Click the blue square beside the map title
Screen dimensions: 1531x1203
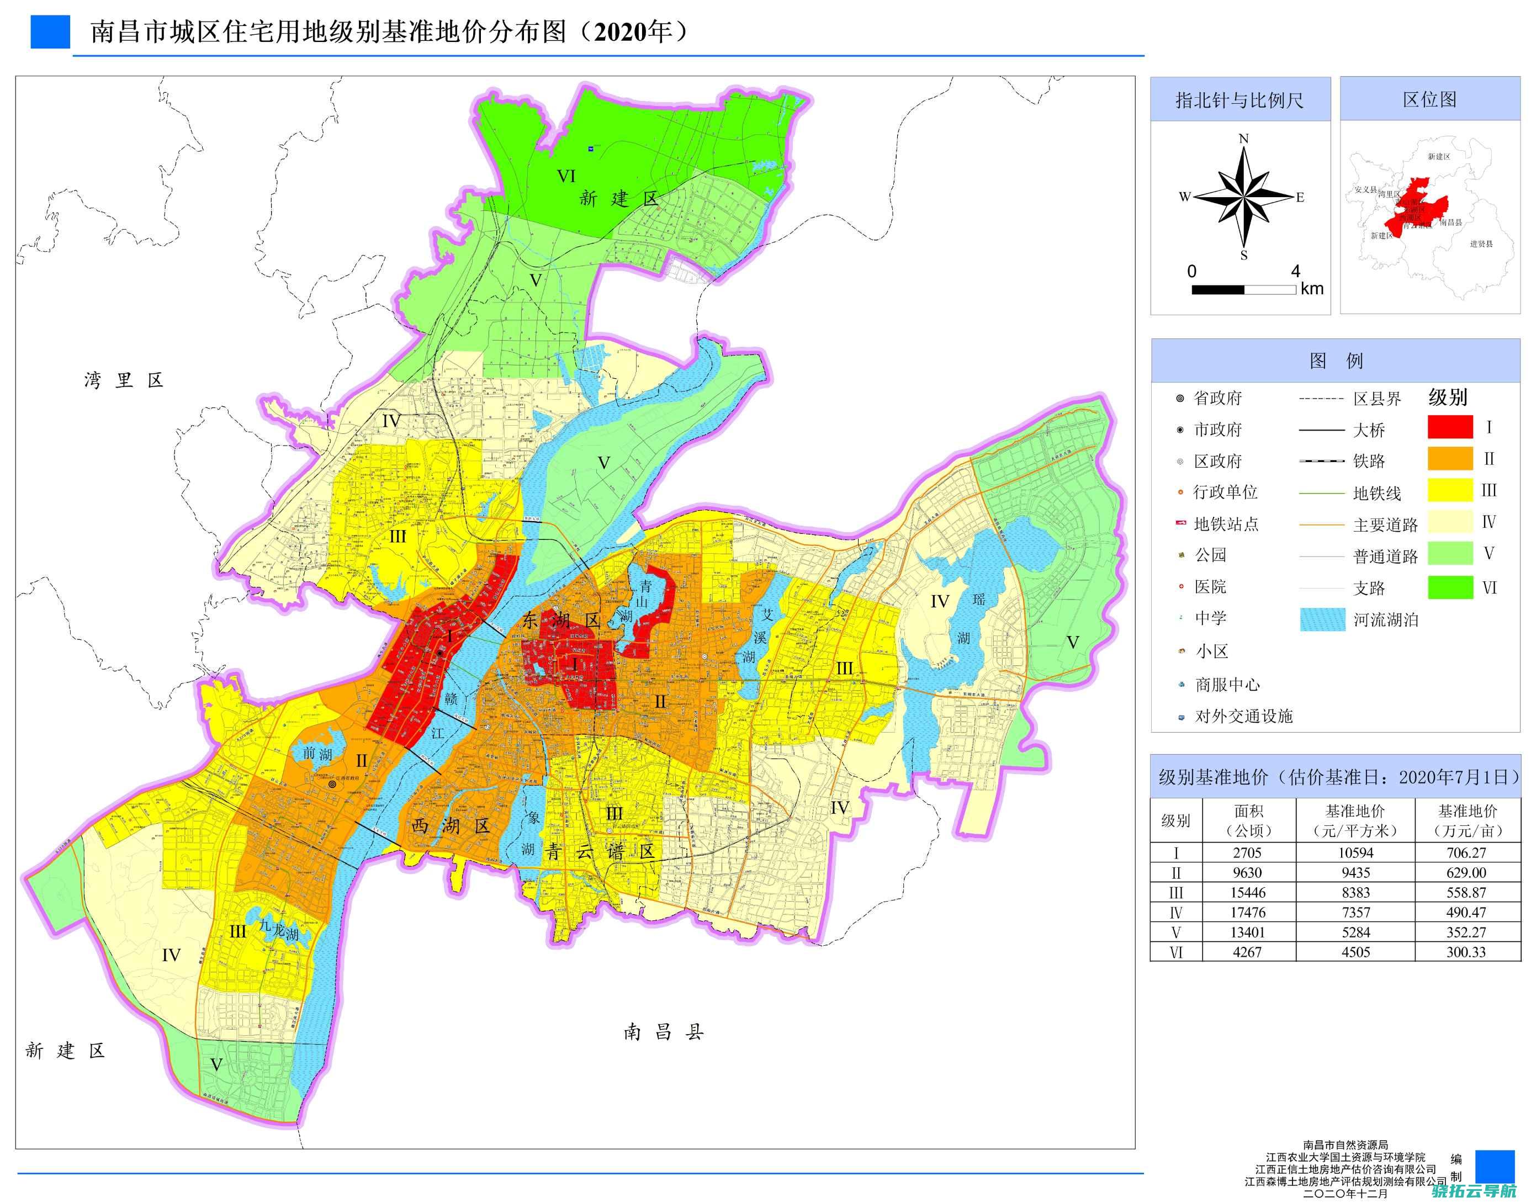pyautogui.click(x=50, y=33)
